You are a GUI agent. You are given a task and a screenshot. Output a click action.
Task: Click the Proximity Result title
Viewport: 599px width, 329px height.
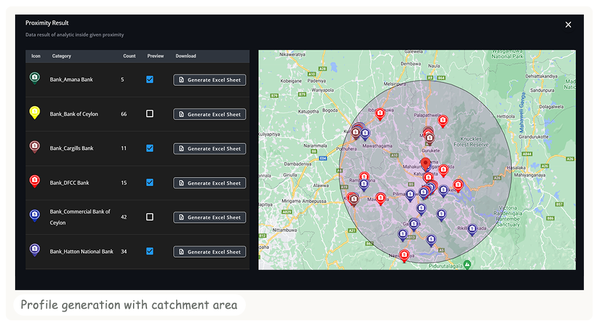point(47,23)
